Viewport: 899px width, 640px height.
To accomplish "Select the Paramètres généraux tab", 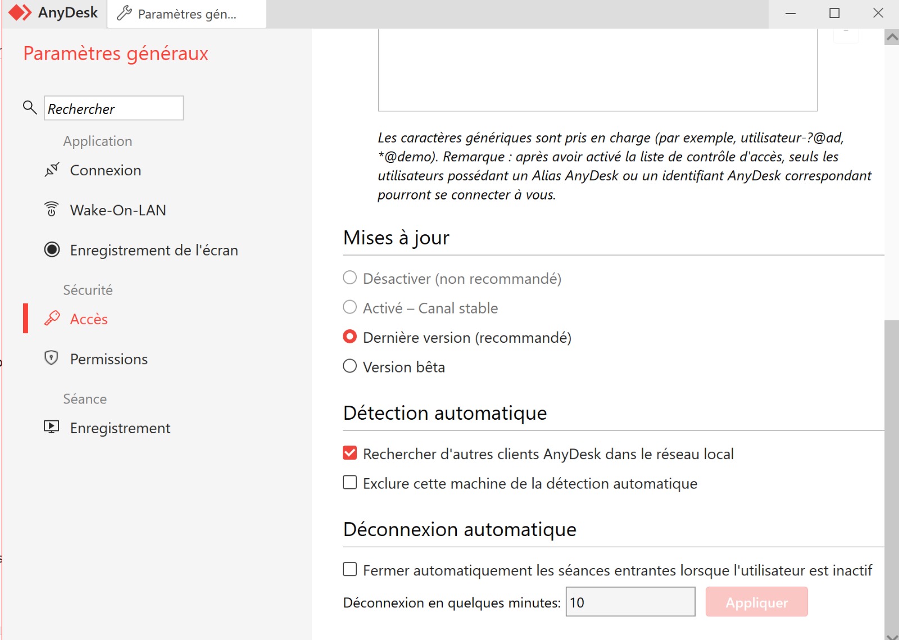I will pyautogui.click(x=185, y=14).
